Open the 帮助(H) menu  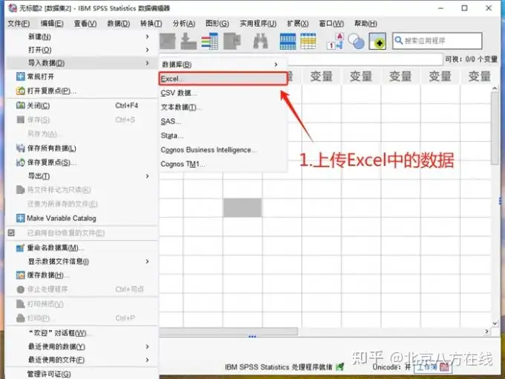pyautogui.click(x=365, y=24)
